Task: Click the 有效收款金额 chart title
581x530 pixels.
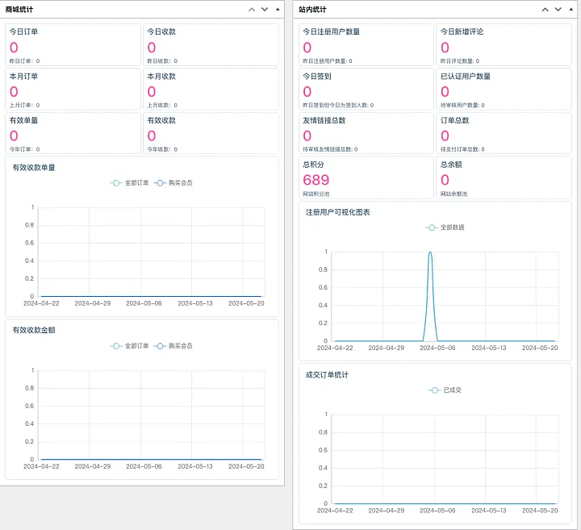Action: click(34, 330)
